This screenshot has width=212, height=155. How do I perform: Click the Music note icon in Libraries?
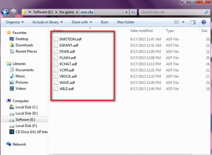pos(12,76)
